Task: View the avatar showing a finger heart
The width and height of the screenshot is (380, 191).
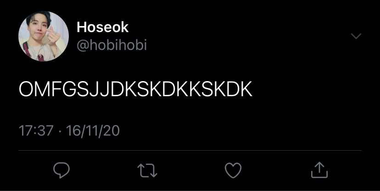Action: coord(44,36)
